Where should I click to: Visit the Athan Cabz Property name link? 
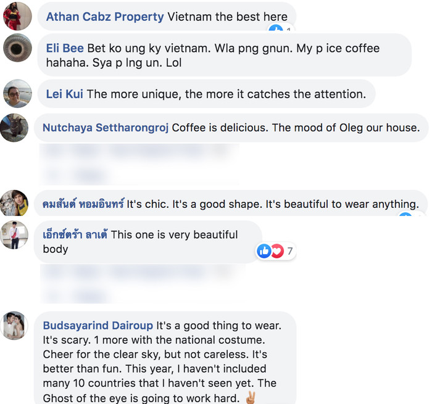[106, 17]
